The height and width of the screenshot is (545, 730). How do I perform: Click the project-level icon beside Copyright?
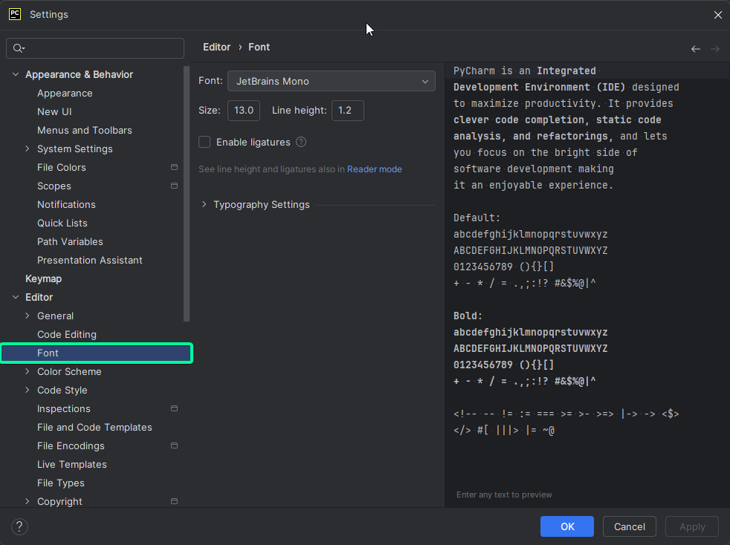point(174,501)
